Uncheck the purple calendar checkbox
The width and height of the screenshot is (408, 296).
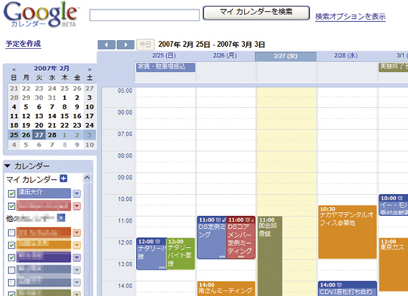tap(11, 257)
